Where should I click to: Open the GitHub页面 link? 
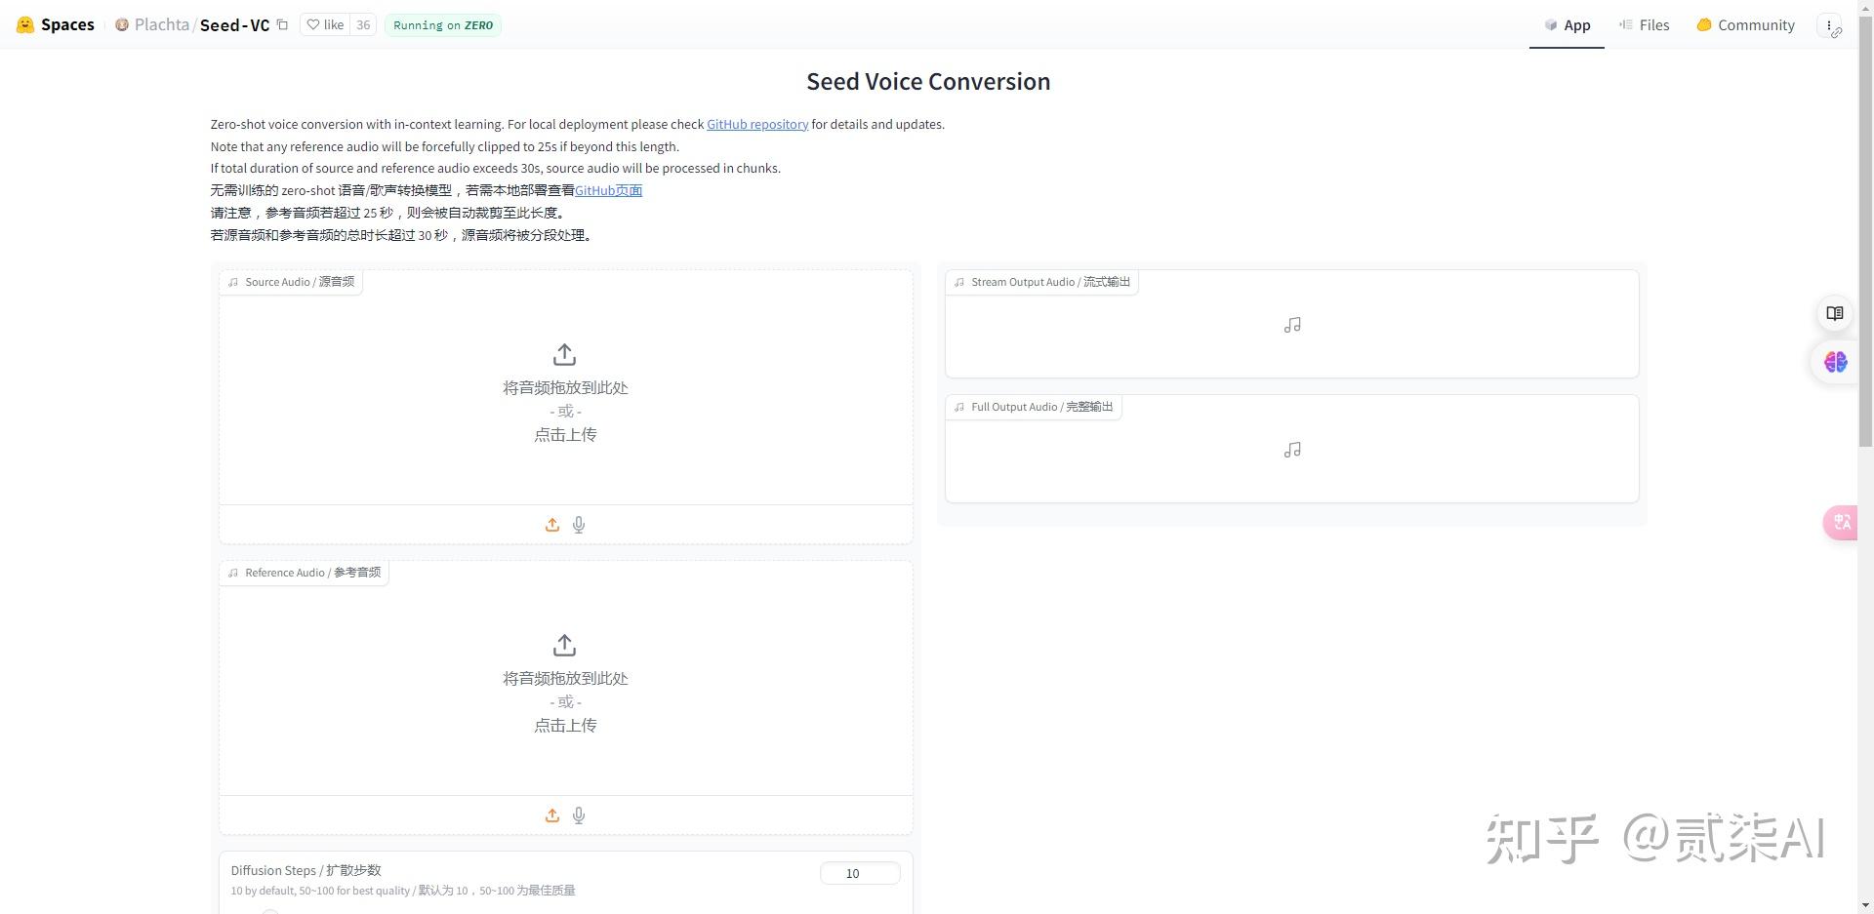[x=608, y=190]
